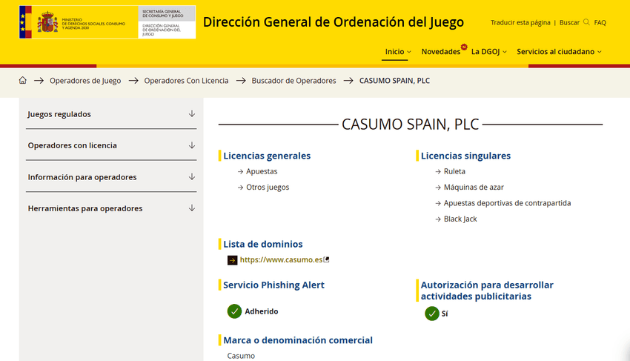The image size is (630, 361).
Task: Expand Herramientas para operadores section
Action: point(111,208)
